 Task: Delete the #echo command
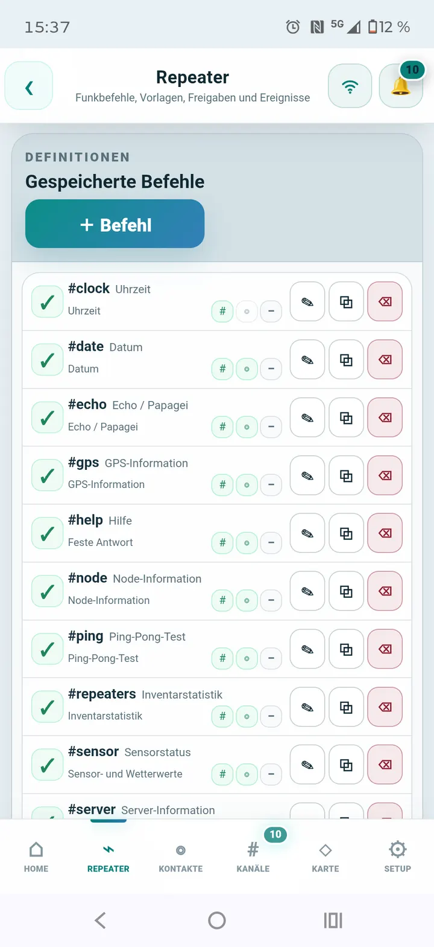(385, 417)
